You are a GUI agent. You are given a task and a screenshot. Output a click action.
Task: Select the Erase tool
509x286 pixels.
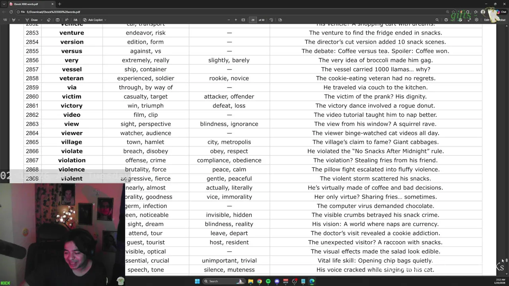point(49,20)
